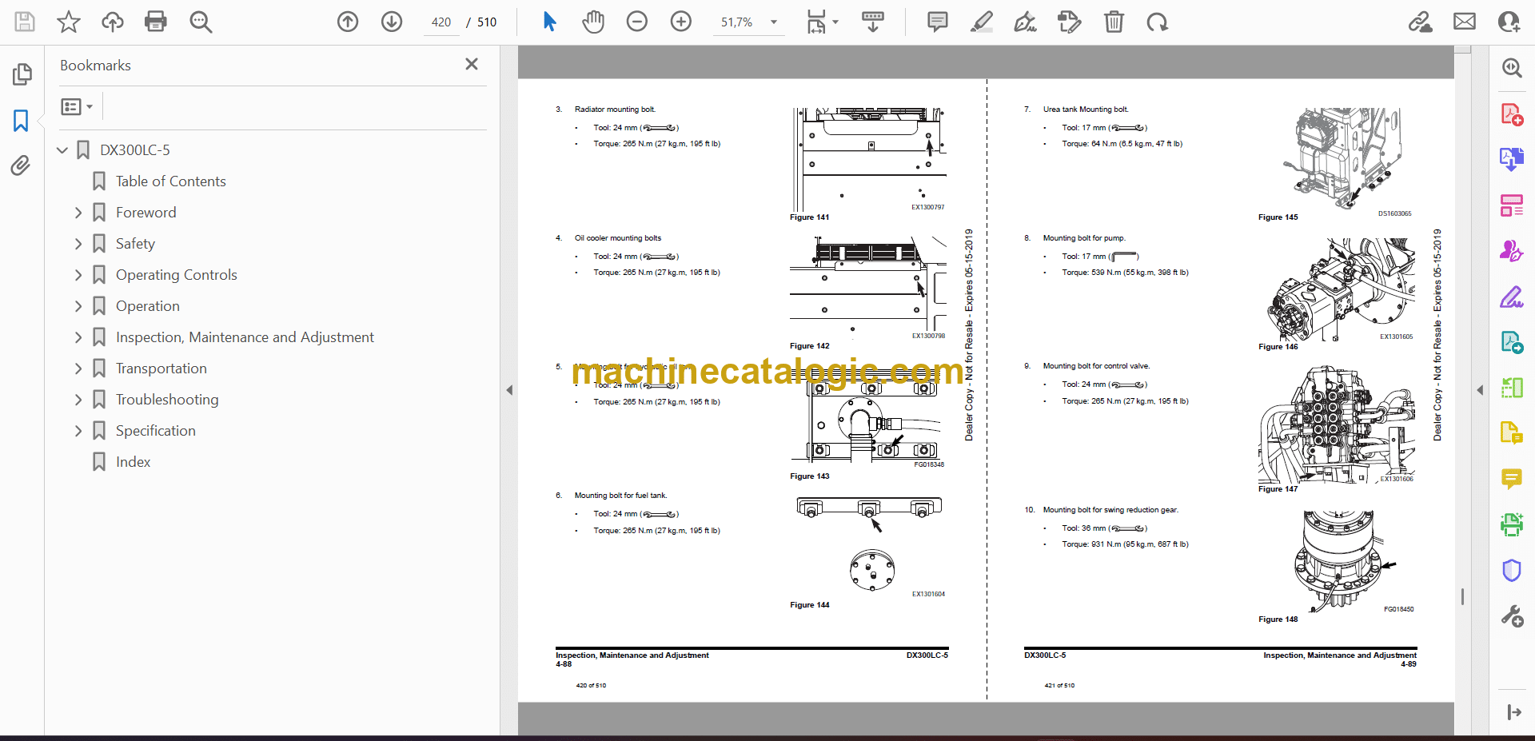Click the page number input field
The image size is (1535, 741).
point(441,22)
